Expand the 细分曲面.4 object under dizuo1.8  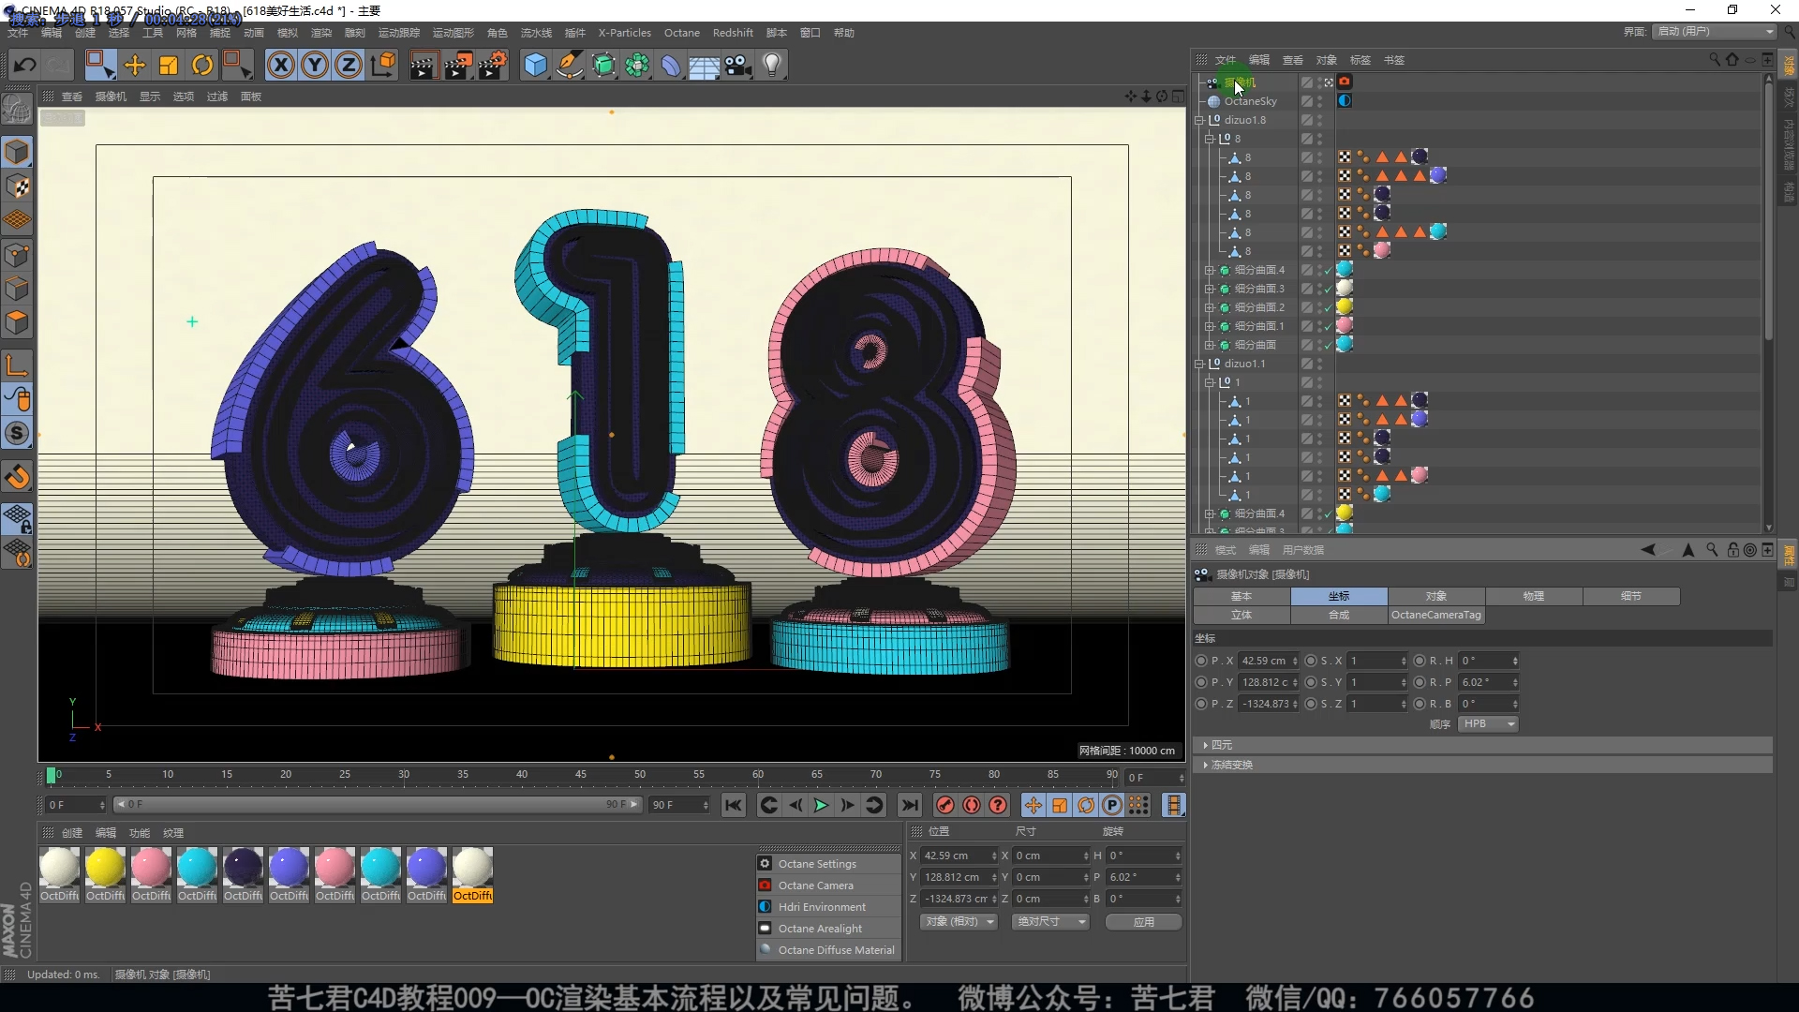click(x=1210, y=270)
